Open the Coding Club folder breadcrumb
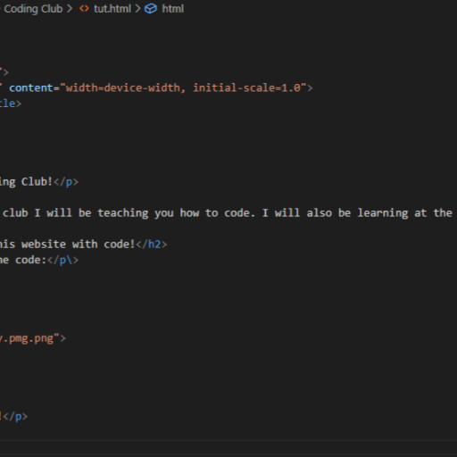 (x=33, y=9)
